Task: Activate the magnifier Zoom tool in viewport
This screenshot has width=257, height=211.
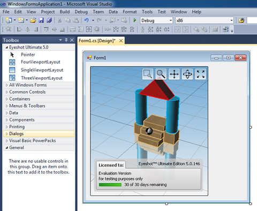Action: 161,74
